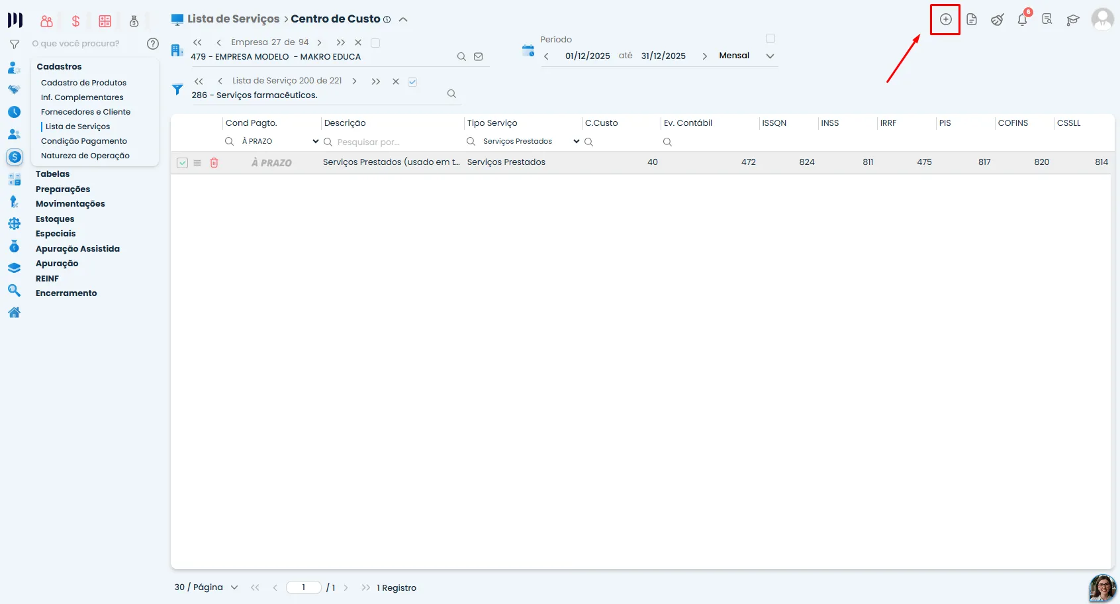The image size is (1120, 604).
Task: Open row menu icon of À PRAZO row
Action: (x=197, y=162)
